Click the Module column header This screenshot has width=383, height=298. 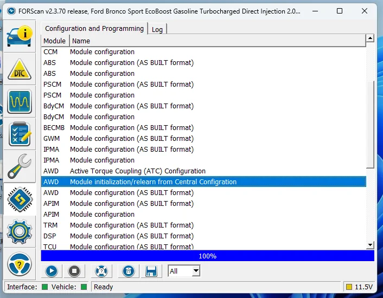pos(54,41)
